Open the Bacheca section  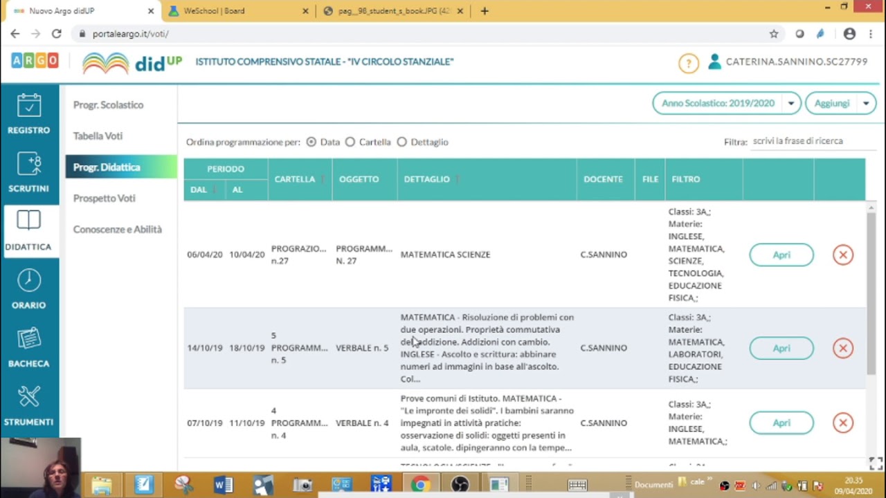pos(29,348)
